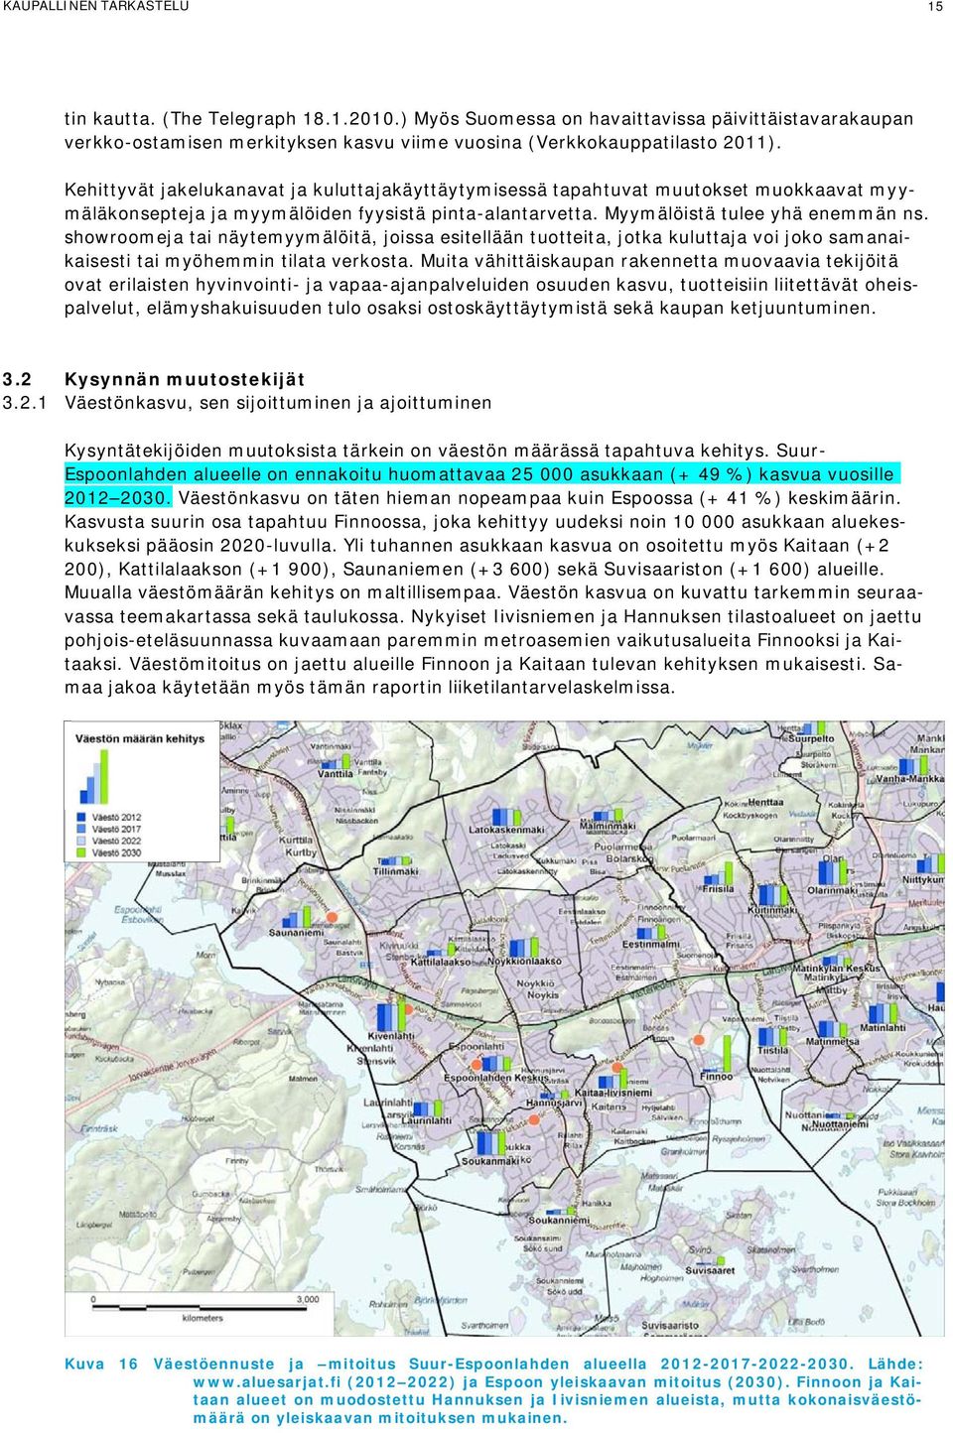The height and width of the screenshot is (1433, 953).
Task: Click the Matinmetsä map label
Action: [x=833, y=1042]
